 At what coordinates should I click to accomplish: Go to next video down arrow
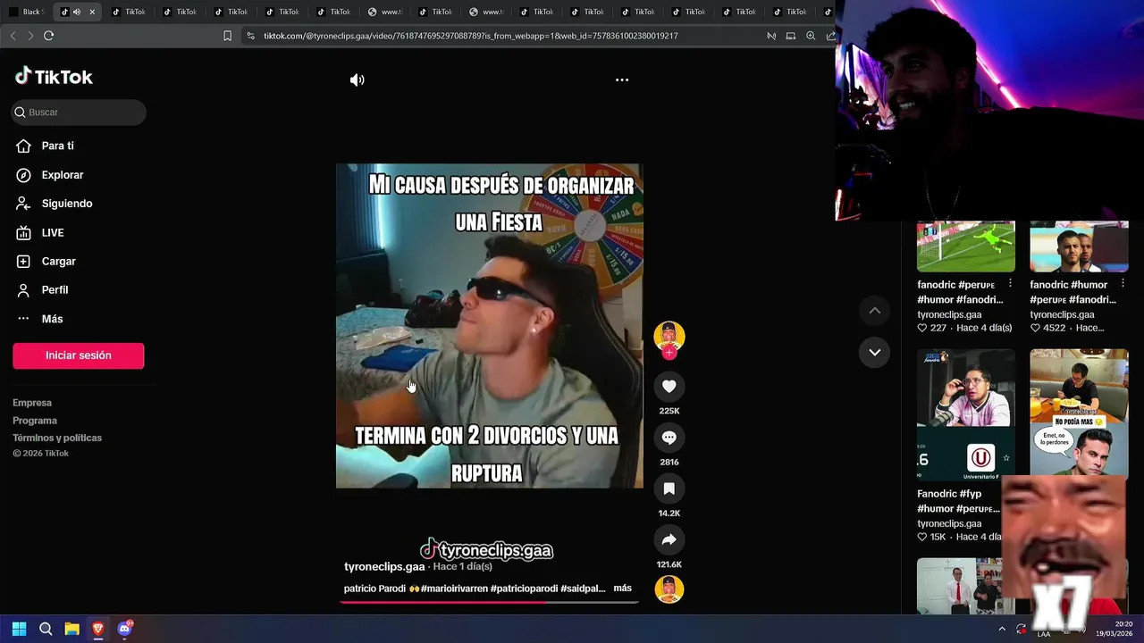[874, 352]
